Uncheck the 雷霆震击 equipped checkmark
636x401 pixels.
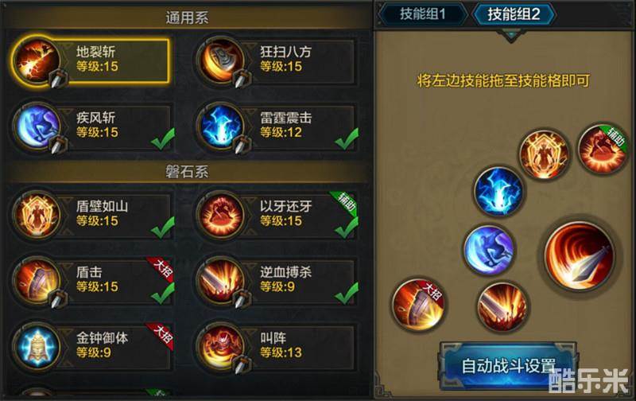pyautogui.click(x=347, y=138)
